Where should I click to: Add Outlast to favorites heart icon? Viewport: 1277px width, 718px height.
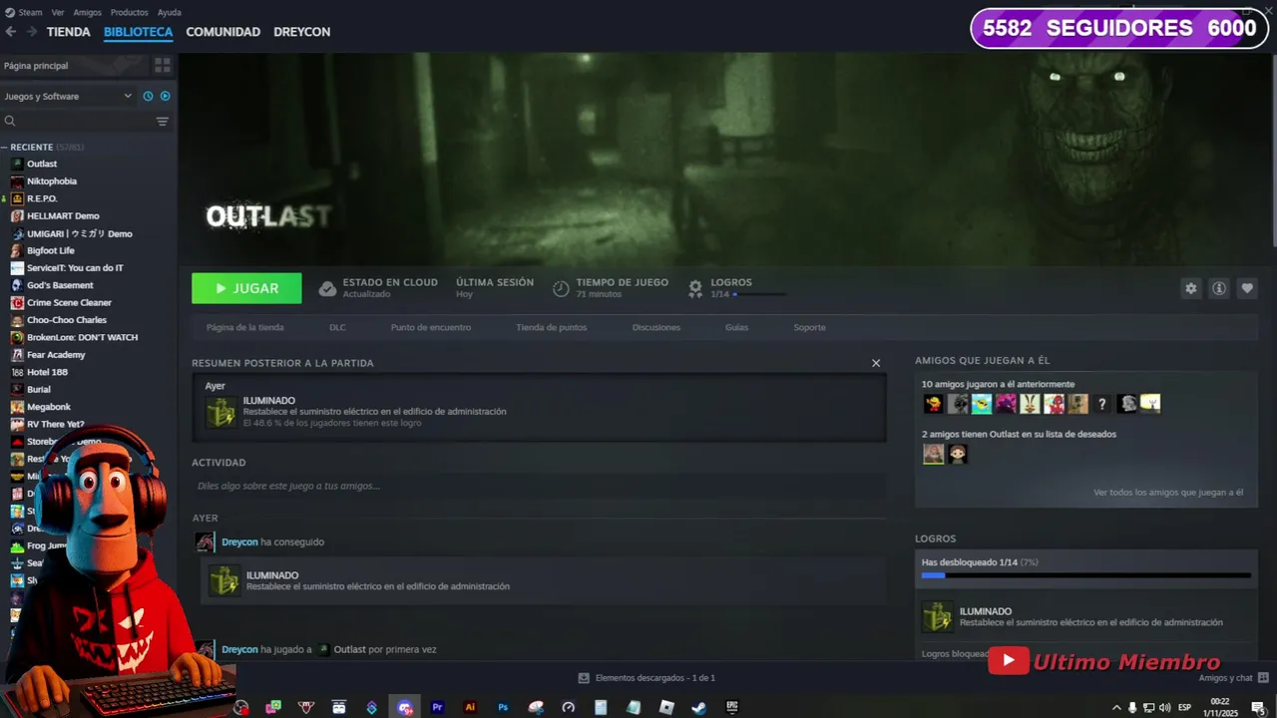click(1246, 288)
